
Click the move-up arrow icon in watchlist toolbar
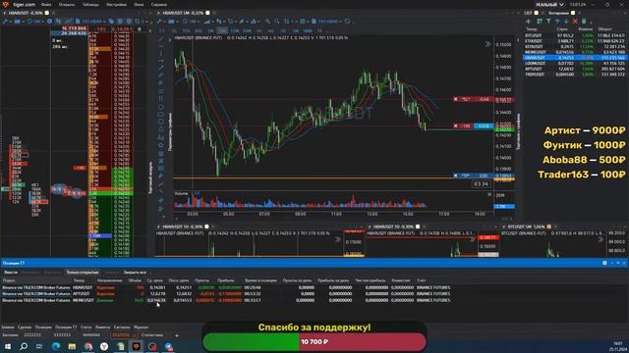pos(557,22)
